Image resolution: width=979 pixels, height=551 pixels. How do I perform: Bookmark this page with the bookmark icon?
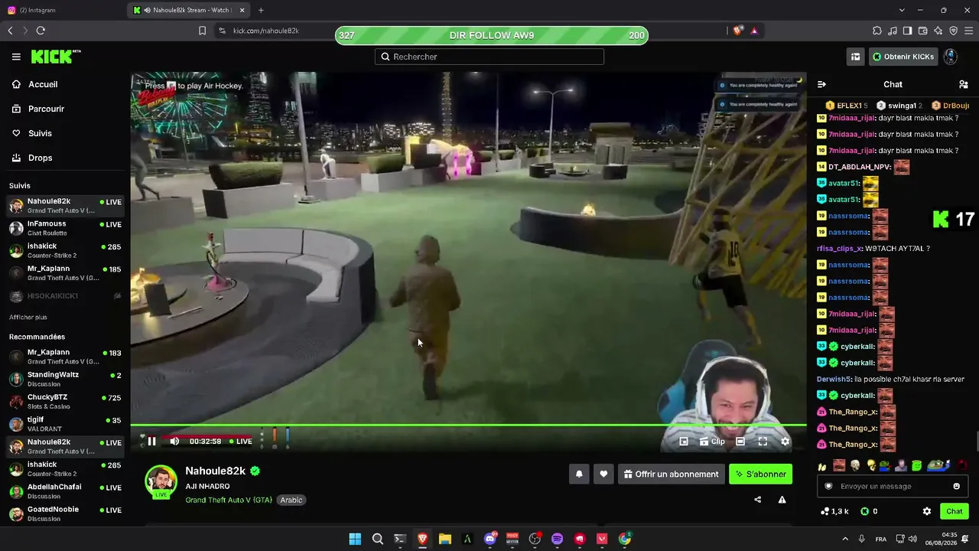click(202, 31)
